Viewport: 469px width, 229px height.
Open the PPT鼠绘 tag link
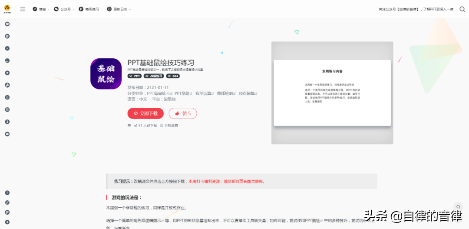(x=184, y=93)
